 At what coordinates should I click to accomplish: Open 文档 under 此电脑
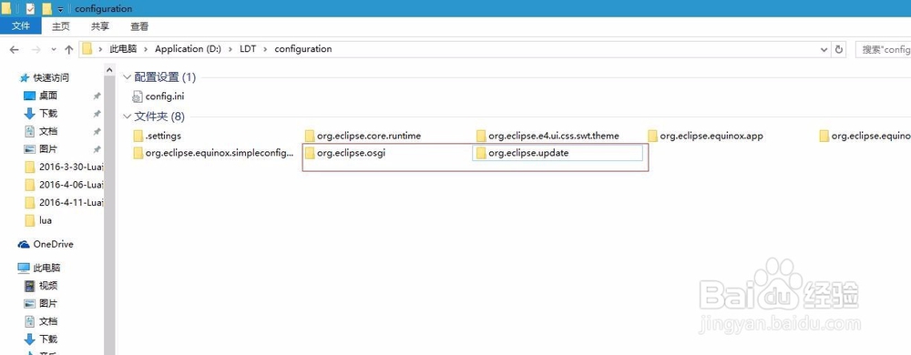click(41, 321)
